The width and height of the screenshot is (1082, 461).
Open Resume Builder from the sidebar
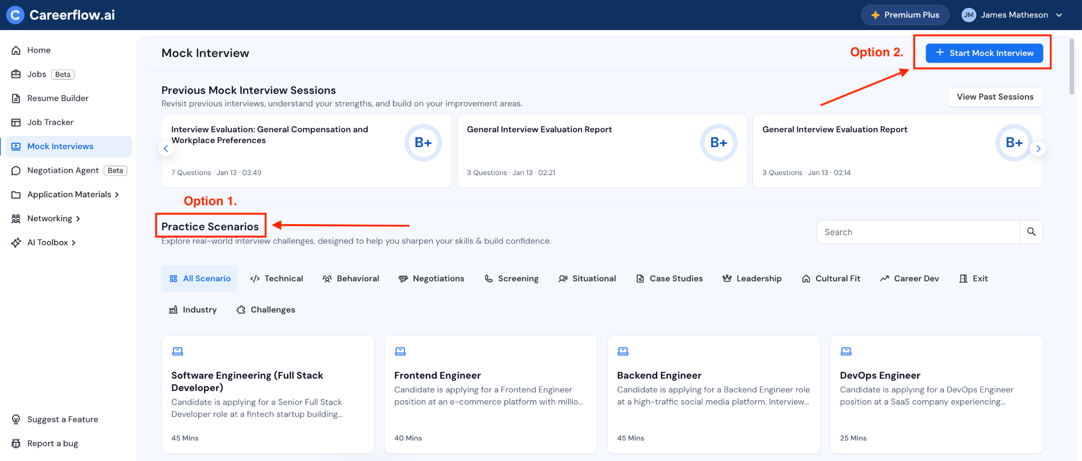pyautogui.click(x=69, y=98)
